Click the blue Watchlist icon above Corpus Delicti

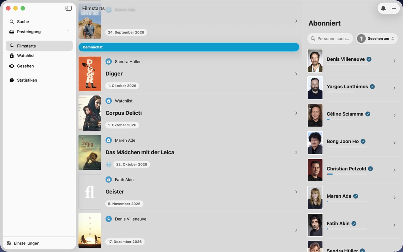click(x=108, y=101)
